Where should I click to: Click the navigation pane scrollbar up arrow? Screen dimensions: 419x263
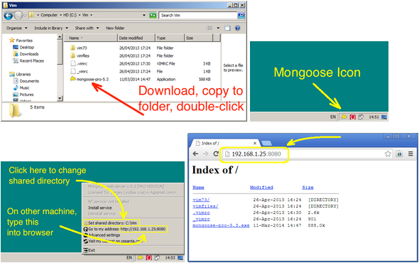tap(60, 37)
